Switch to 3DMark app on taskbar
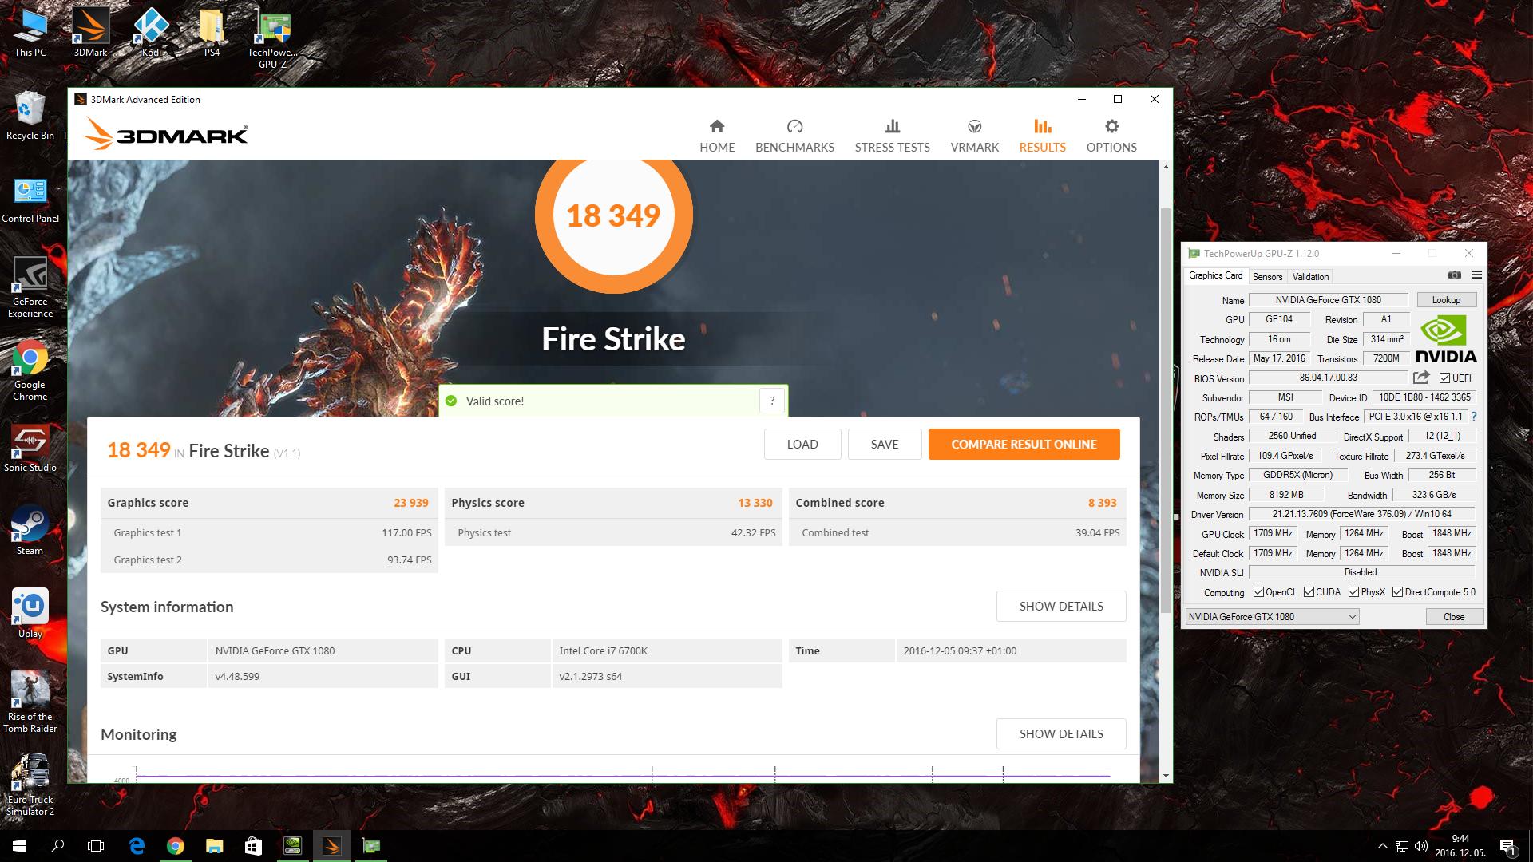Image resolution: width=1533 pixels, height=862 pixels. click(331, 846)
